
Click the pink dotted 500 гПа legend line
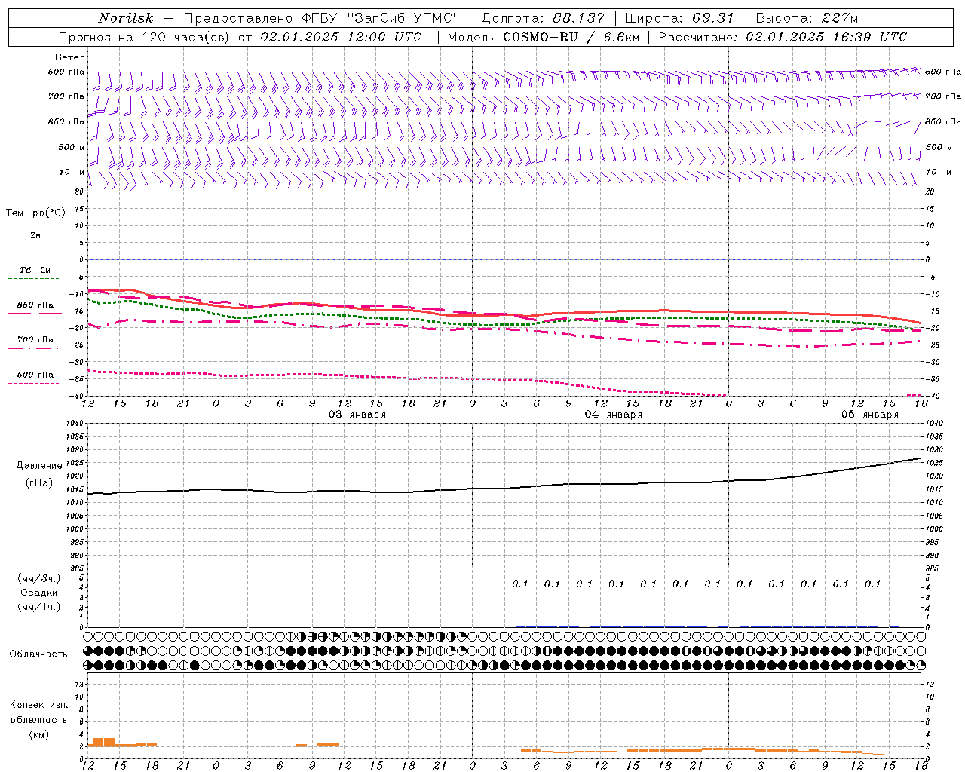click(x=33, y=383)
